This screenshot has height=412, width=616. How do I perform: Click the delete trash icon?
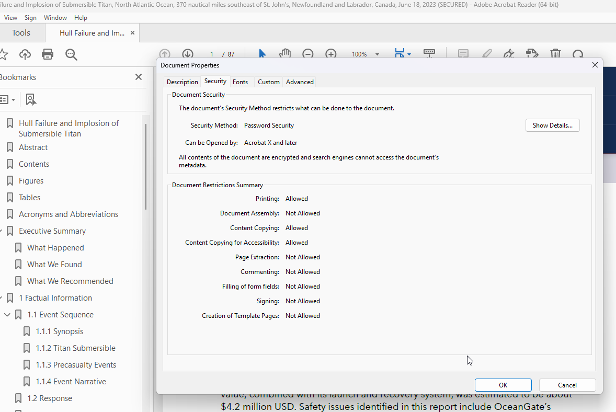point(555,54)
